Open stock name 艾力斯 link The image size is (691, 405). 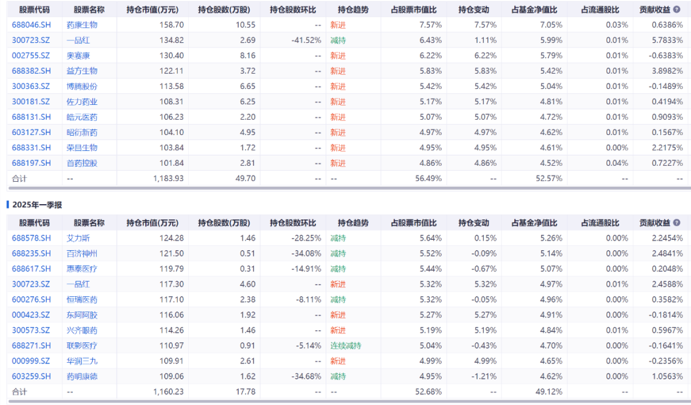78,238
